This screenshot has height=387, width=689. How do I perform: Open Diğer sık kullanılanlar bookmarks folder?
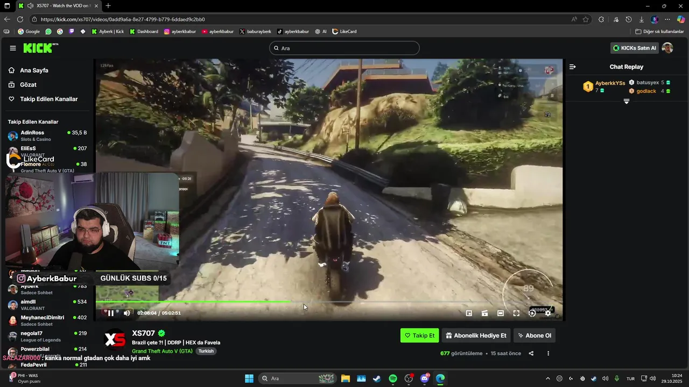click(x=659, y=32)
